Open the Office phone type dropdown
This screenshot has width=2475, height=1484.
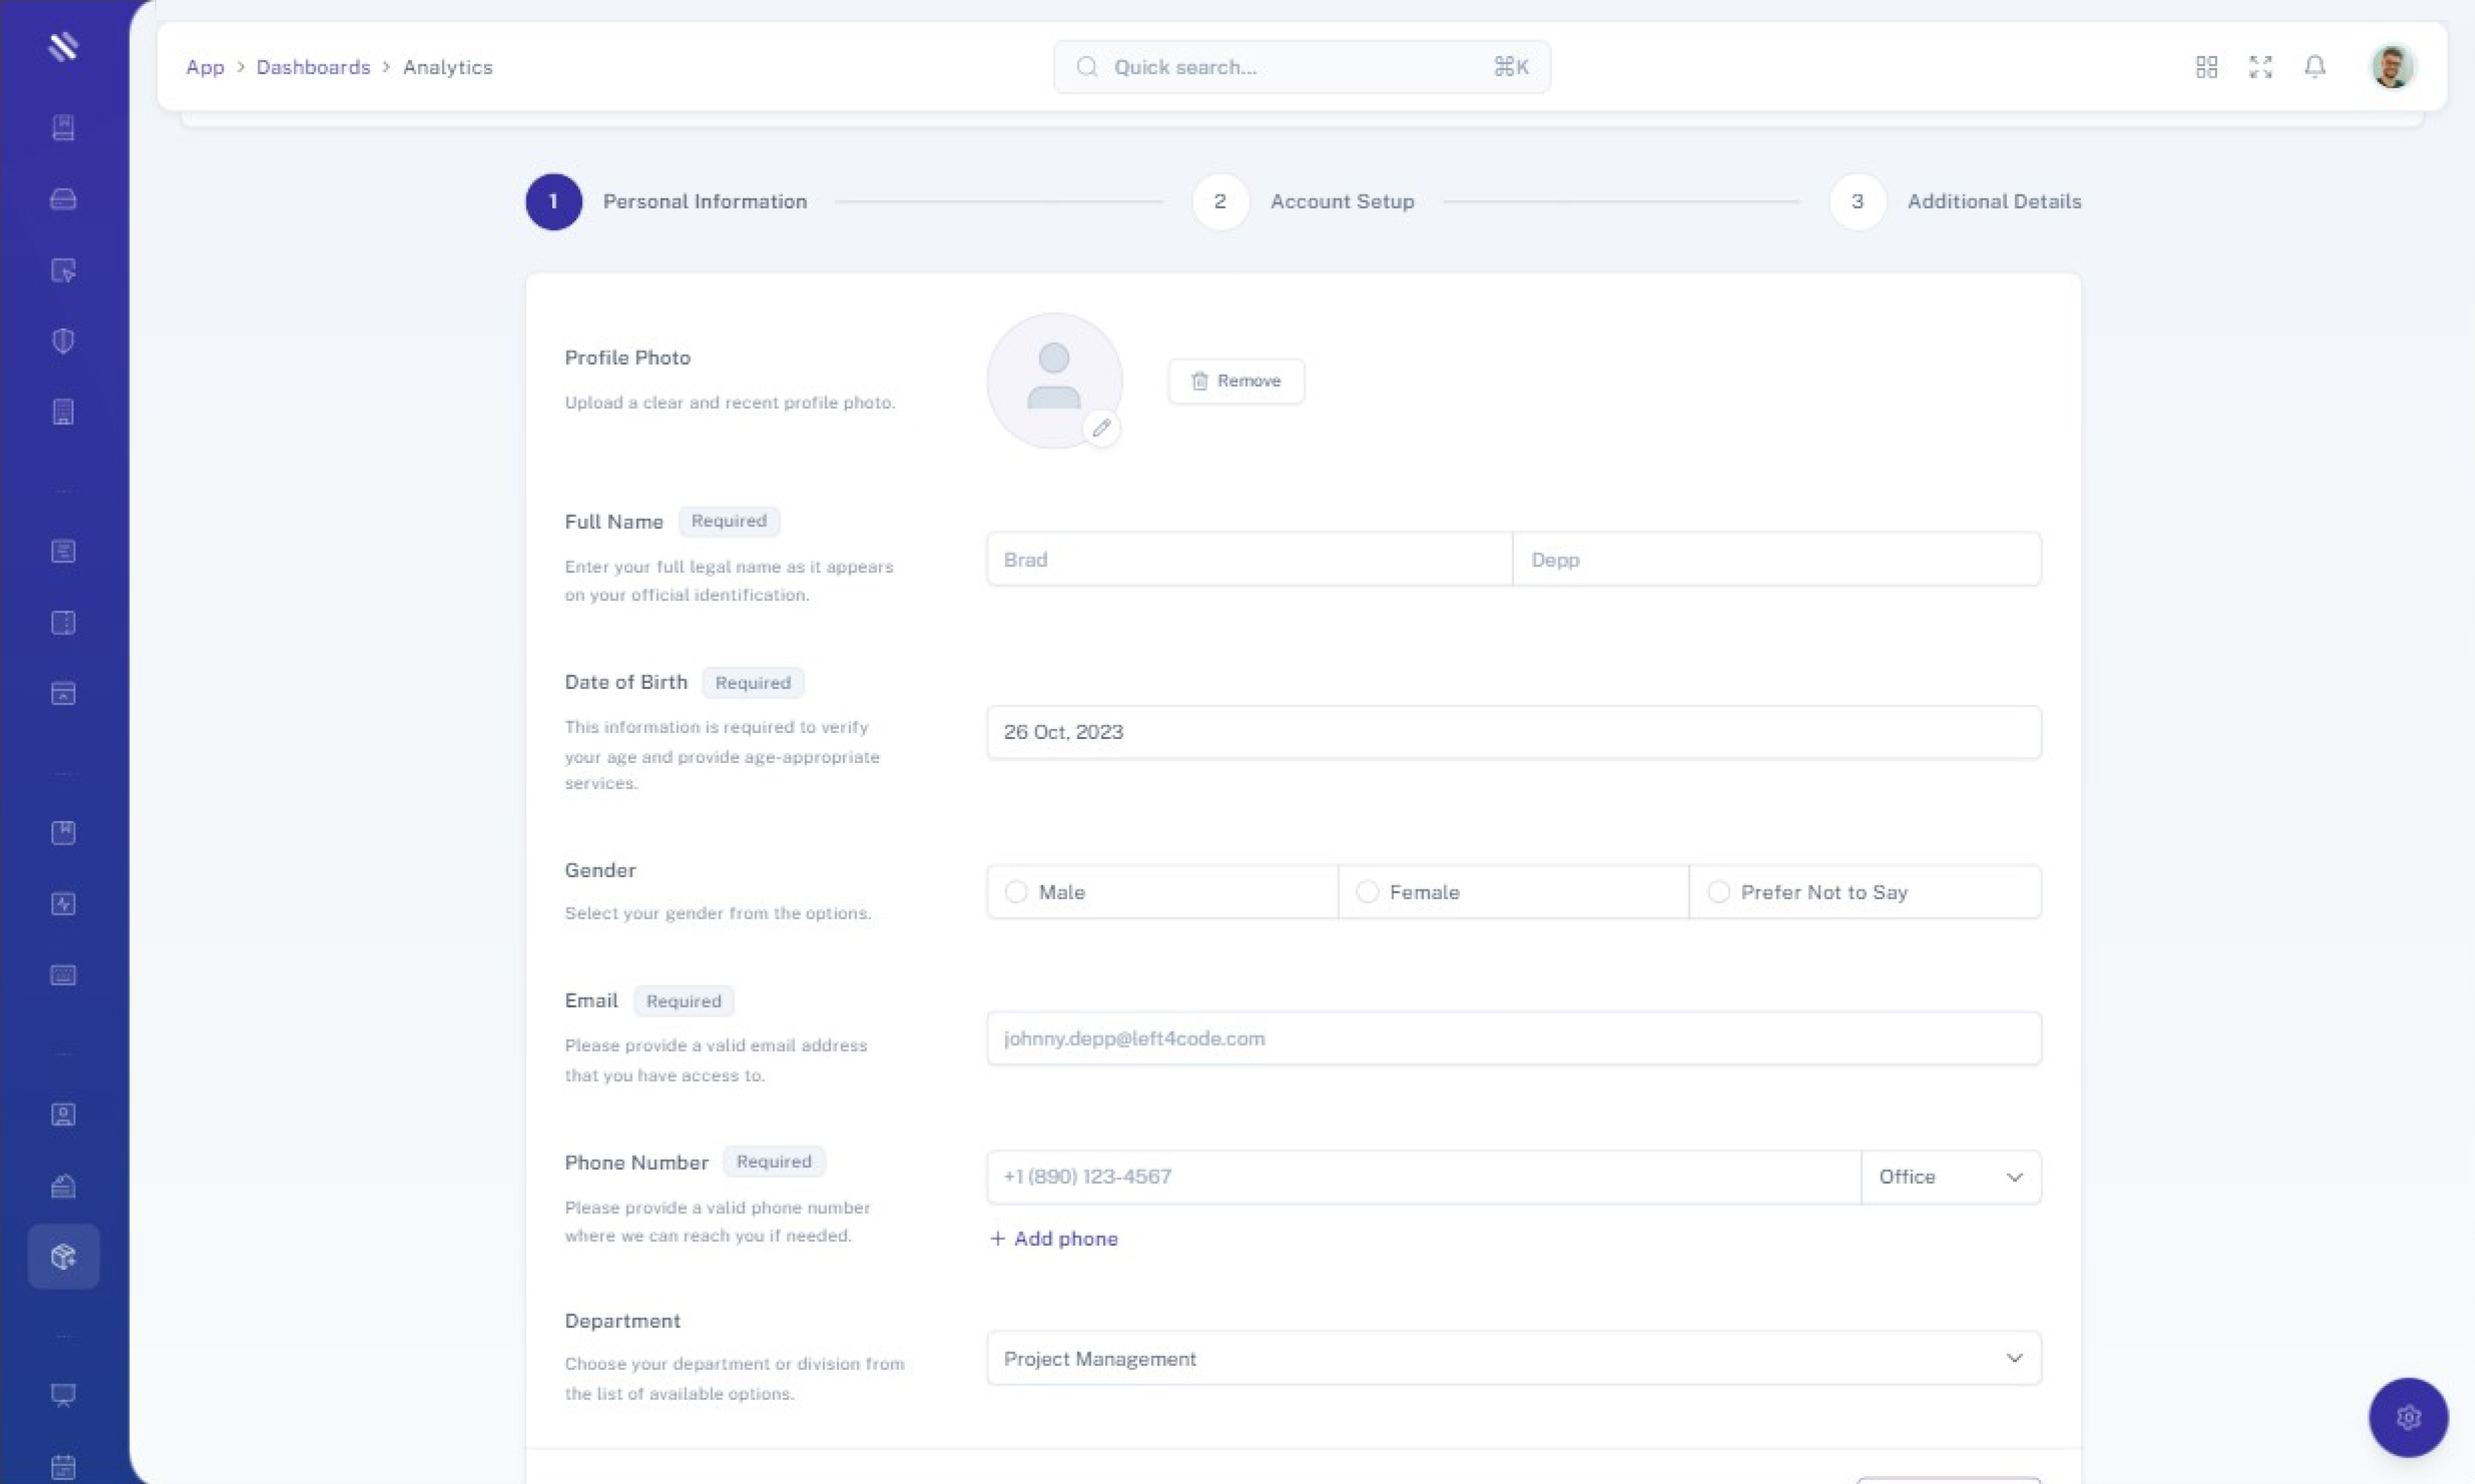click(1950, 1177)
